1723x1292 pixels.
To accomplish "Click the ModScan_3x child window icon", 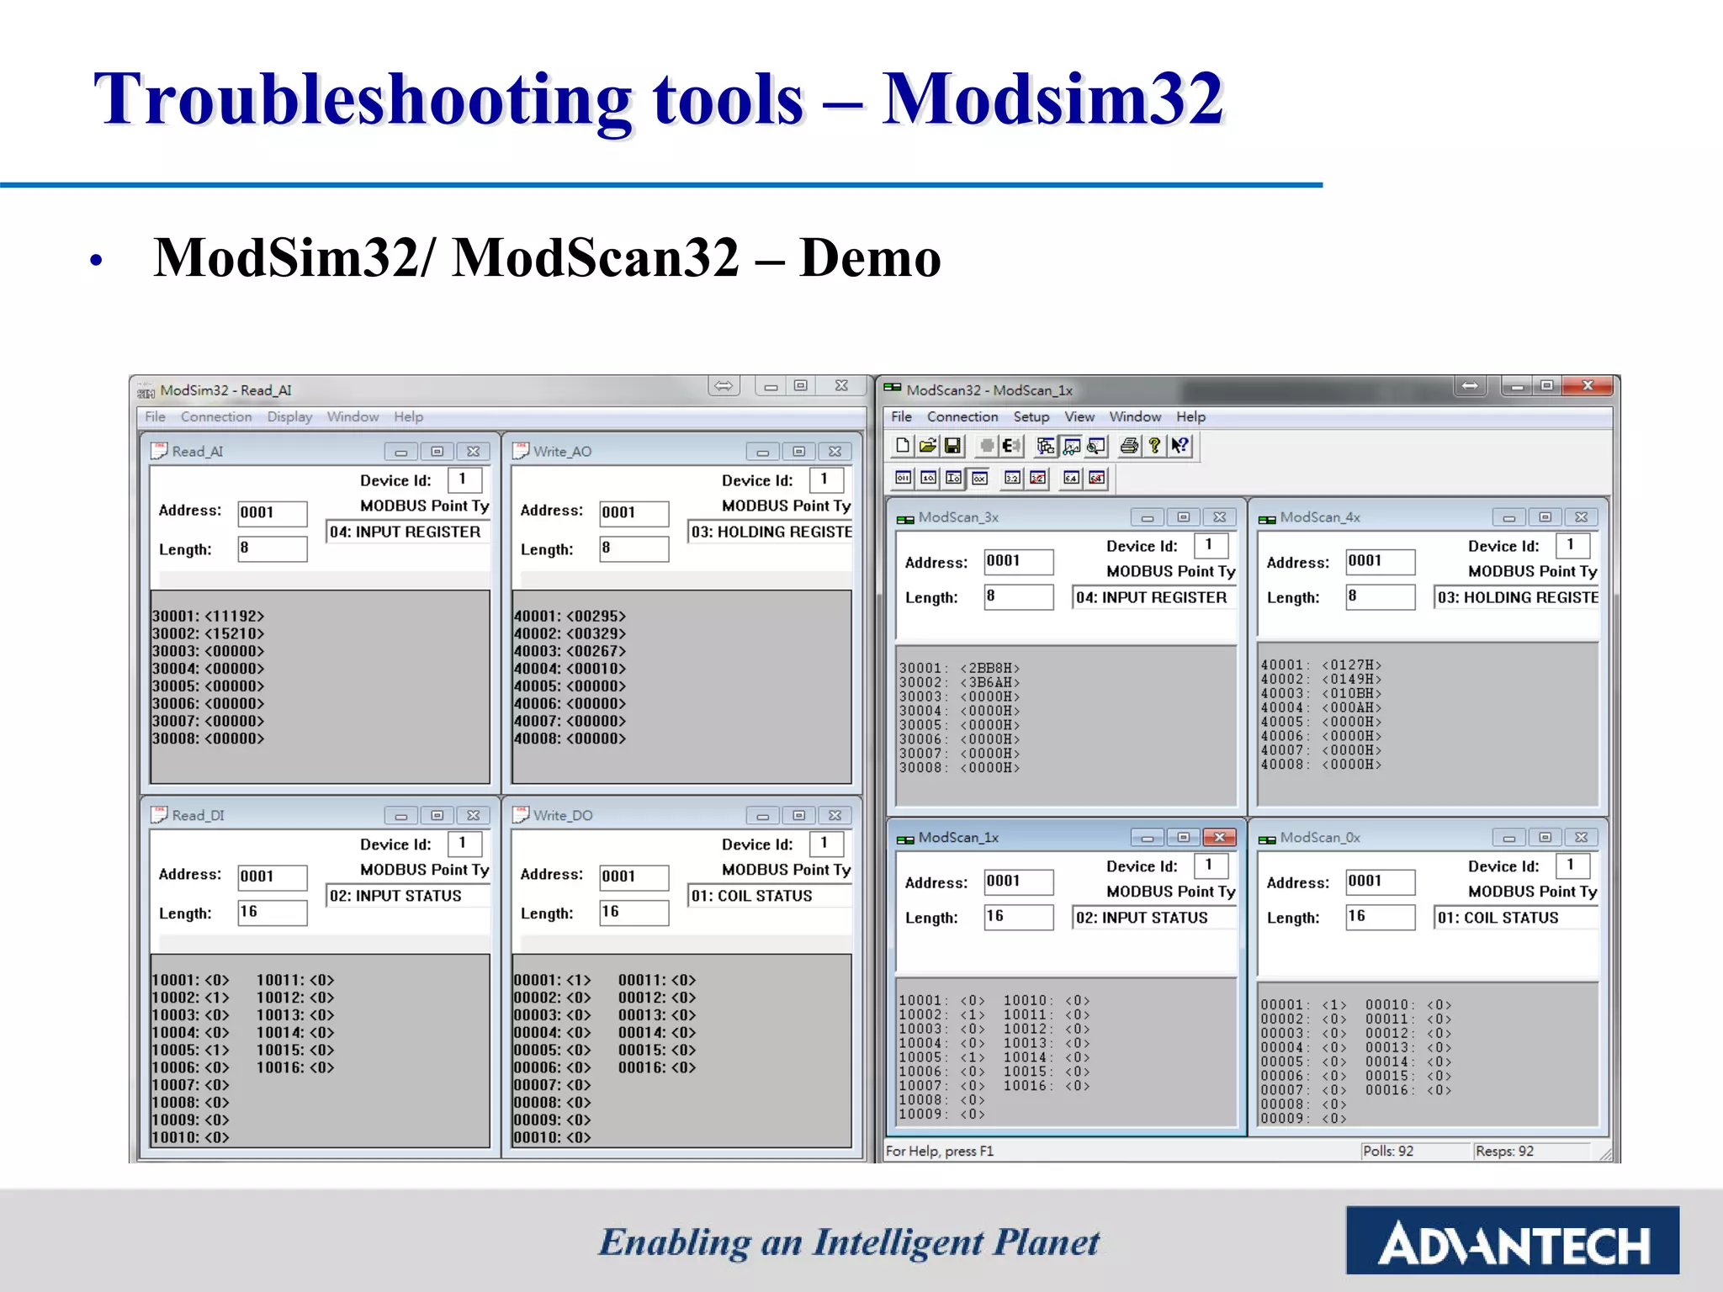I will (905, 519).
